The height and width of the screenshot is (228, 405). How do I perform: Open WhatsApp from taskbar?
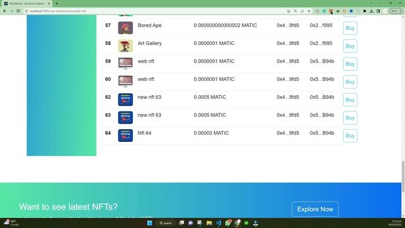tap(228, 223)
